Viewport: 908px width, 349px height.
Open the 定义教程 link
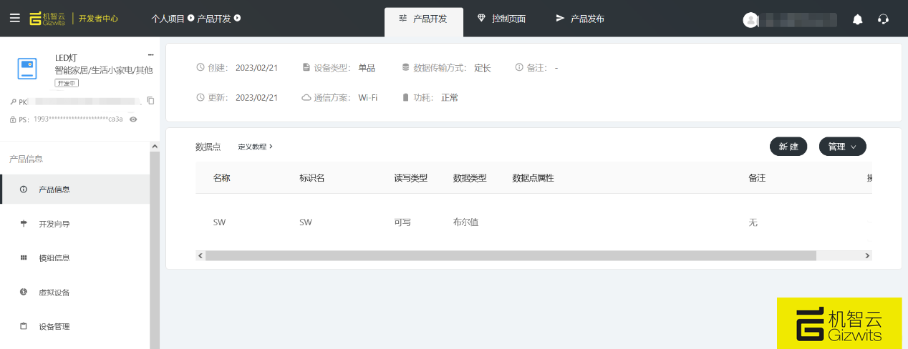(x=256, y=147)
